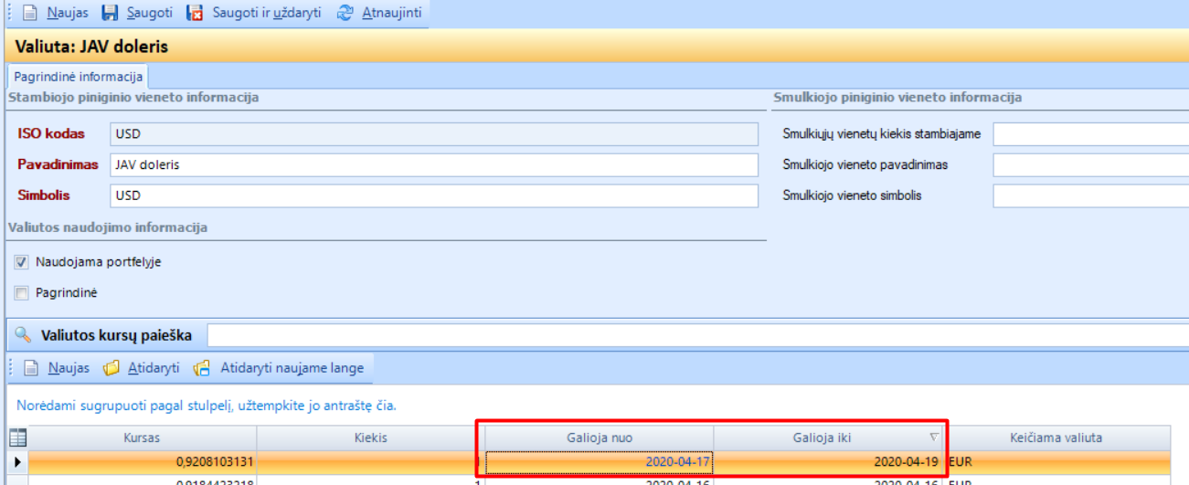The height and width of the screenshot is (485, 1189).
Task: Click the Pavadinimas field containing JAV doleris
Action: (x=433, y=165)
